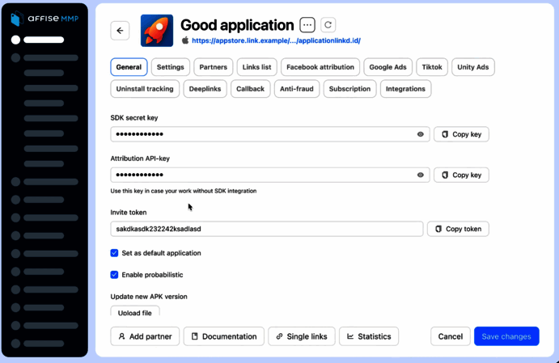The height and width of the screenshot is (363, 559).
Task: Toggle Set as default application checkbox
Action: click(115, 253)
